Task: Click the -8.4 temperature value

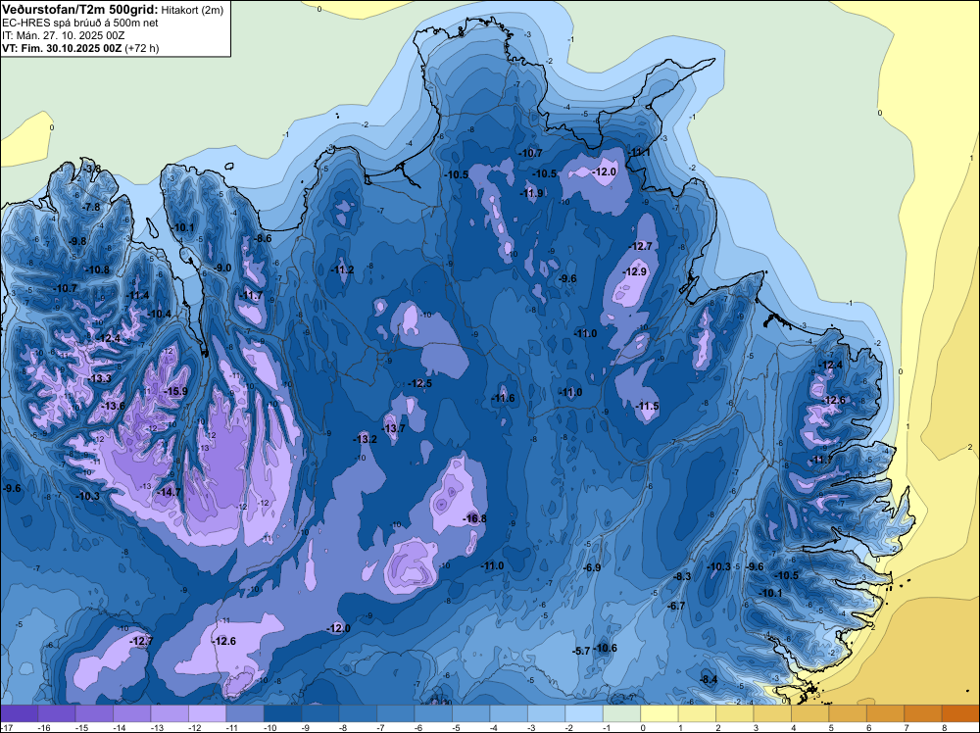Action: [x=709, y=680]
